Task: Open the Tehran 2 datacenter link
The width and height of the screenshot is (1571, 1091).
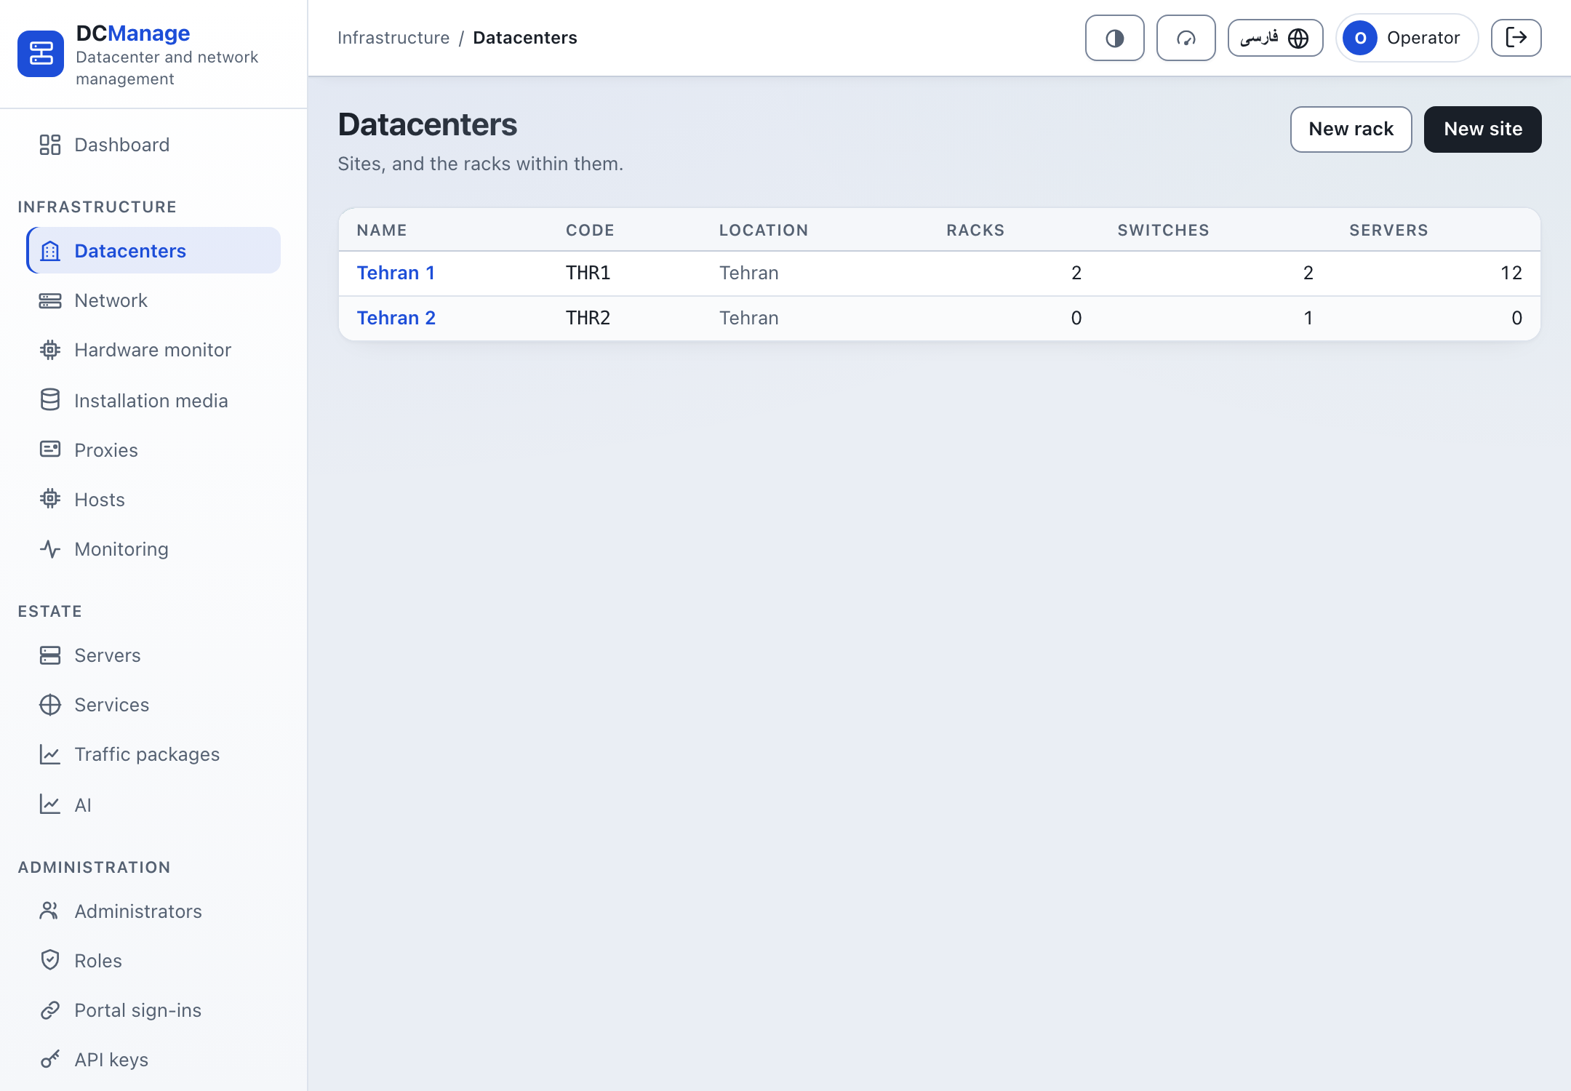Action: tap(396, 318)
